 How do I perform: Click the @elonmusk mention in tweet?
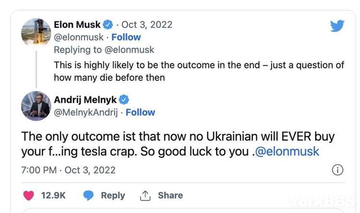[x=288, y=152]
